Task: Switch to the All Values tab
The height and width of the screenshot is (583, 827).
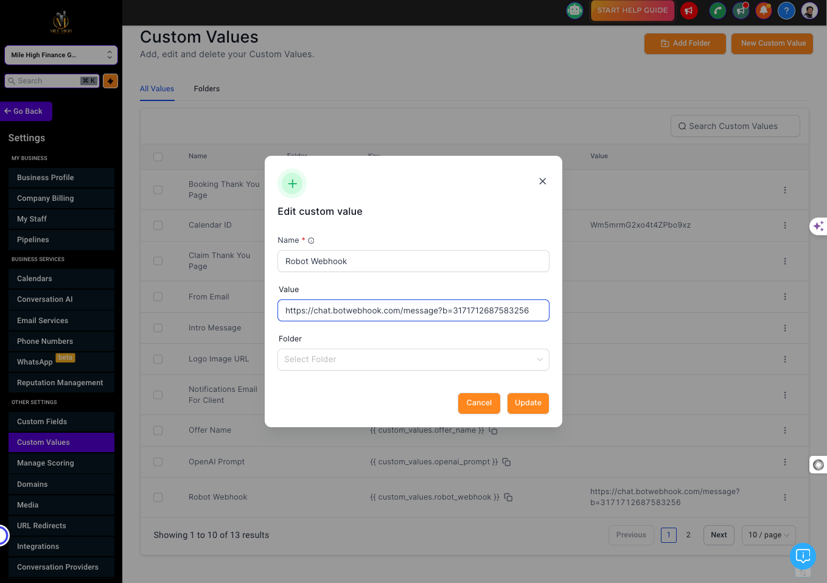Action: 157,89
